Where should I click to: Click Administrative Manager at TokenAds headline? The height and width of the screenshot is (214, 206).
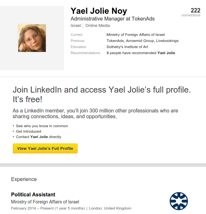[112, 19]
